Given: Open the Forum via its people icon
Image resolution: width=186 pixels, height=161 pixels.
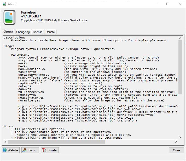Looking at the screenshot, I should coord(25,150).
